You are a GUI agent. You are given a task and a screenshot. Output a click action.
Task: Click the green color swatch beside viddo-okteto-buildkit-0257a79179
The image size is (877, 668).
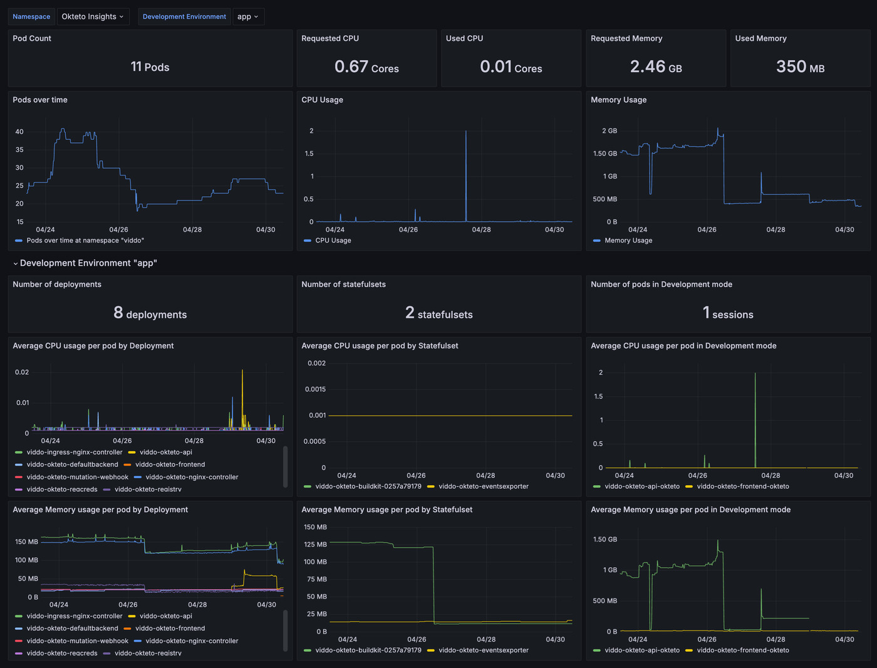pos(307,486)
